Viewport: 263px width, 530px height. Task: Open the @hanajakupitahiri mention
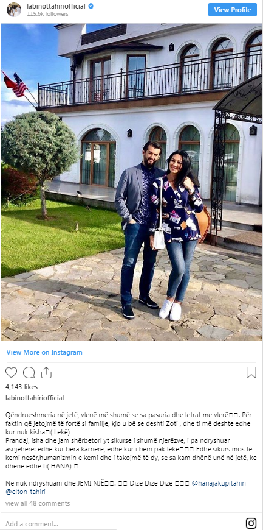[219, 483]
